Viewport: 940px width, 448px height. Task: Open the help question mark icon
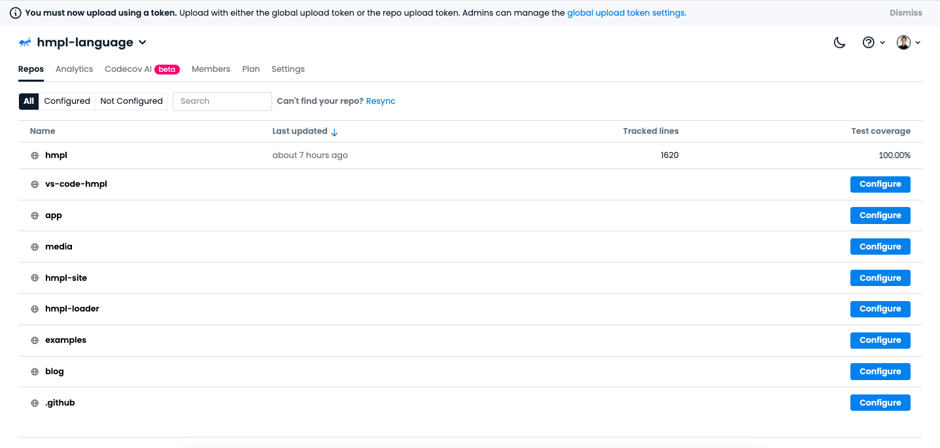(x=869, y=42)
